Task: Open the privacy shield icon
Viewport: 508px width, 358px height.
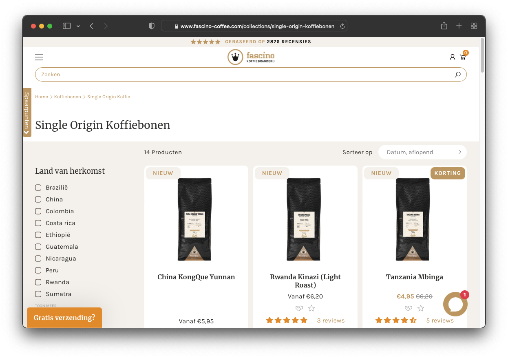Action: tap(152, 26)
